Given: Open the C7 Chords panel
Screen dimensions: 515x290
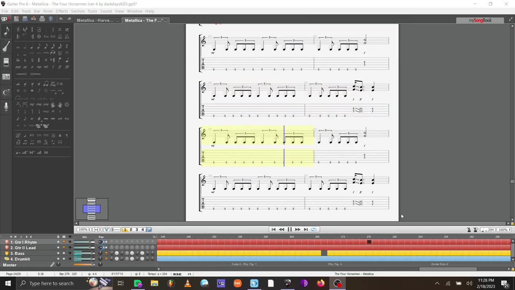Looking at the screenshot, I should [x=6, y=92].
